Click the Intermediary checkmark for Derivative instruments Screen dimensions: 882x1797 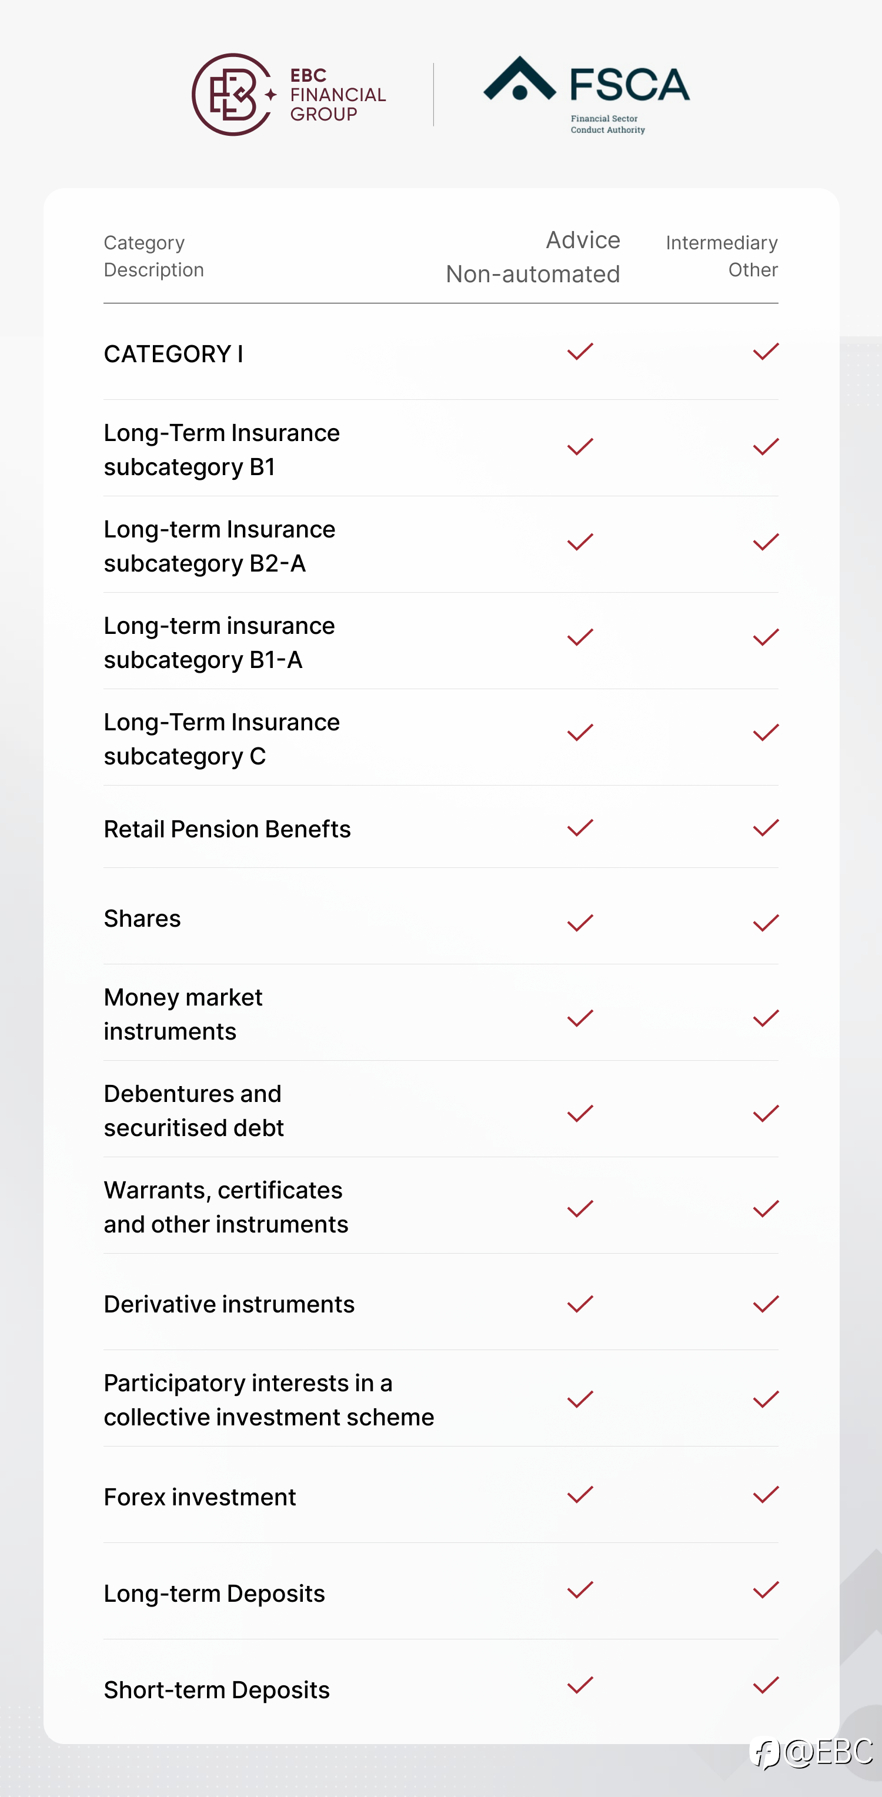click(766, 1304)
